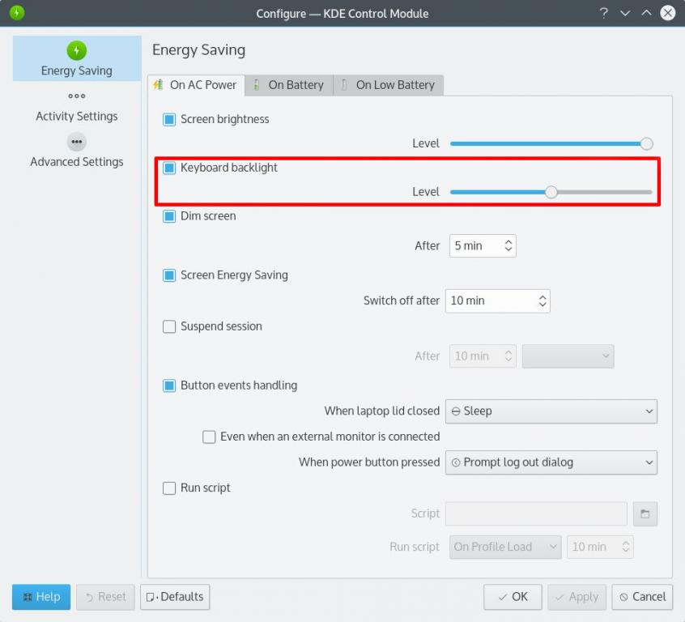Click the Cancel button
This screenshot has width=685, height=622.
642,597
